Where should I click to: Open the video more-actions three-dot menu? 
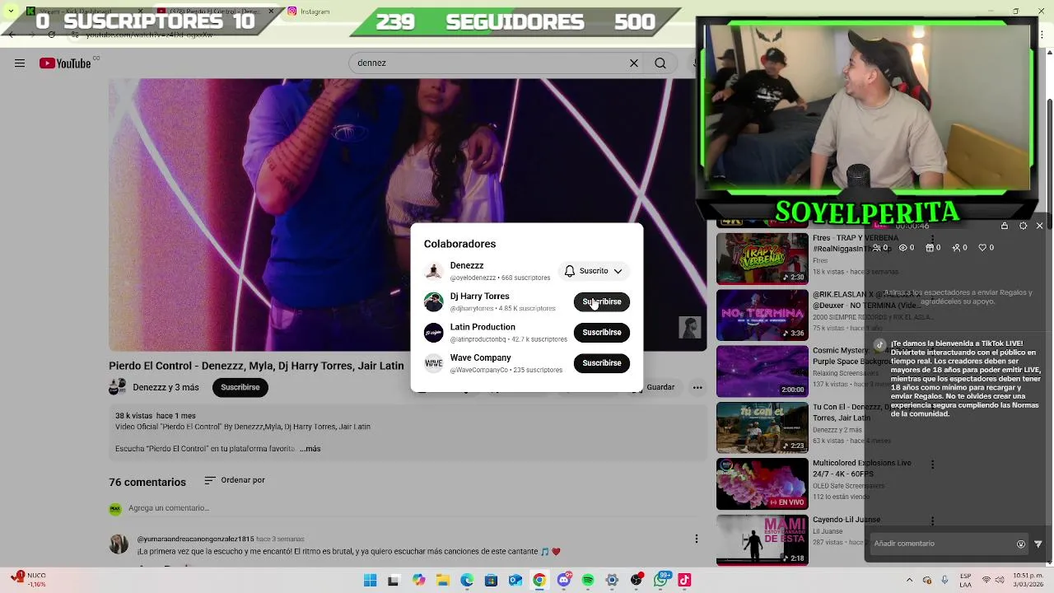[697, 387]
